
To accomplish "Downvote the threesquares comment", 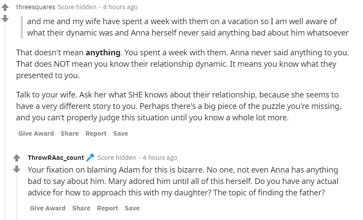I will (5, 18).
